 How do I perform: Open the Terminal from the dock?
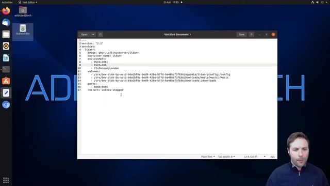click(6, 69)
